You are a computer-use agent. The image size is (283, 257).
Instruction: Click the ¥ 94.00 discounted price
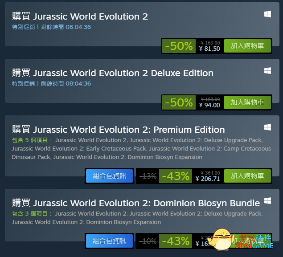pyautogui.click(x=209, y=105)
